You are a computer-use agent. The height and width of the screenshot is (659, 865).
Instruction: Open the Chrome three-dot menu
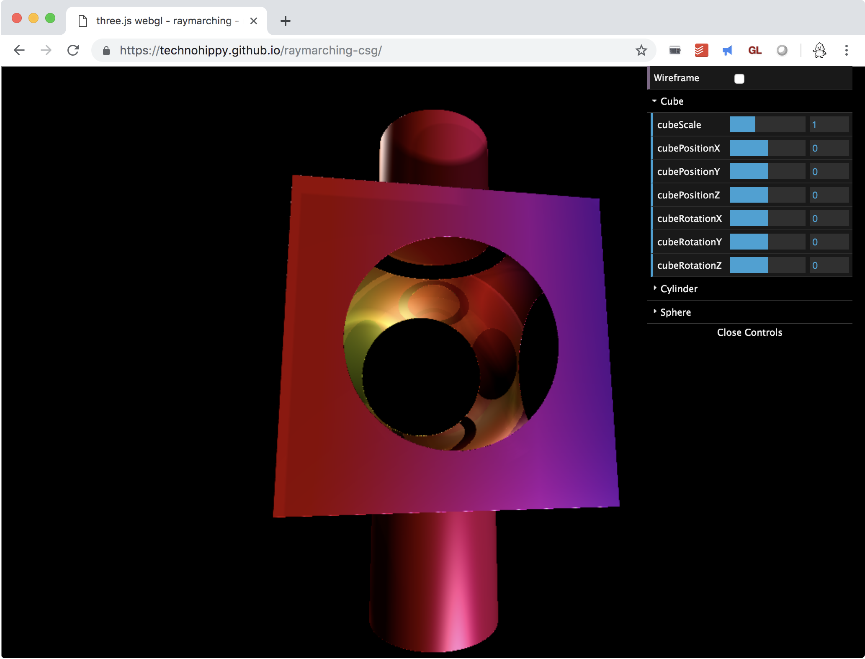(846, 51)
